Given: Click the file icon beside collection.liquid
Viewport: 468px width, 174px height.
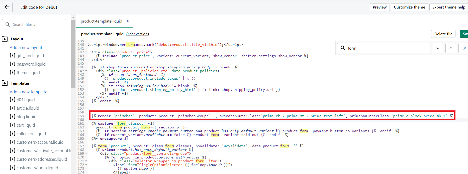Looking at the screenshot, I should 13,133.
